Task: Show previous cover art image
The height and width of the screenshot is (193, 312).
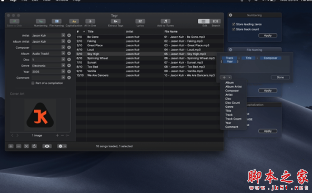Action: [x=12, y=135]
